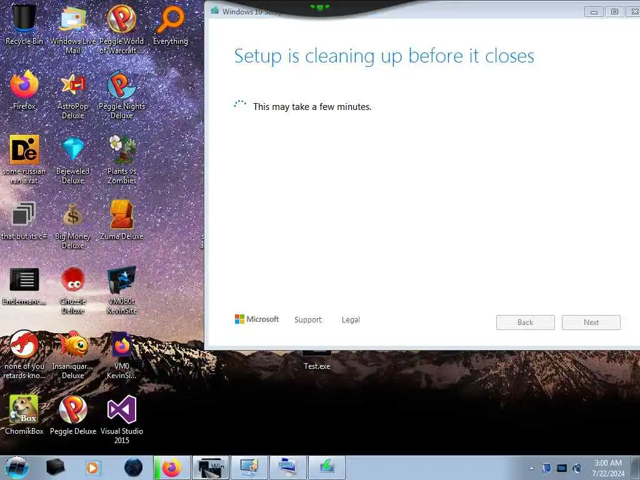The image size is (640, 480).
Task: Open the Windows Start orb
Action: 17,467
